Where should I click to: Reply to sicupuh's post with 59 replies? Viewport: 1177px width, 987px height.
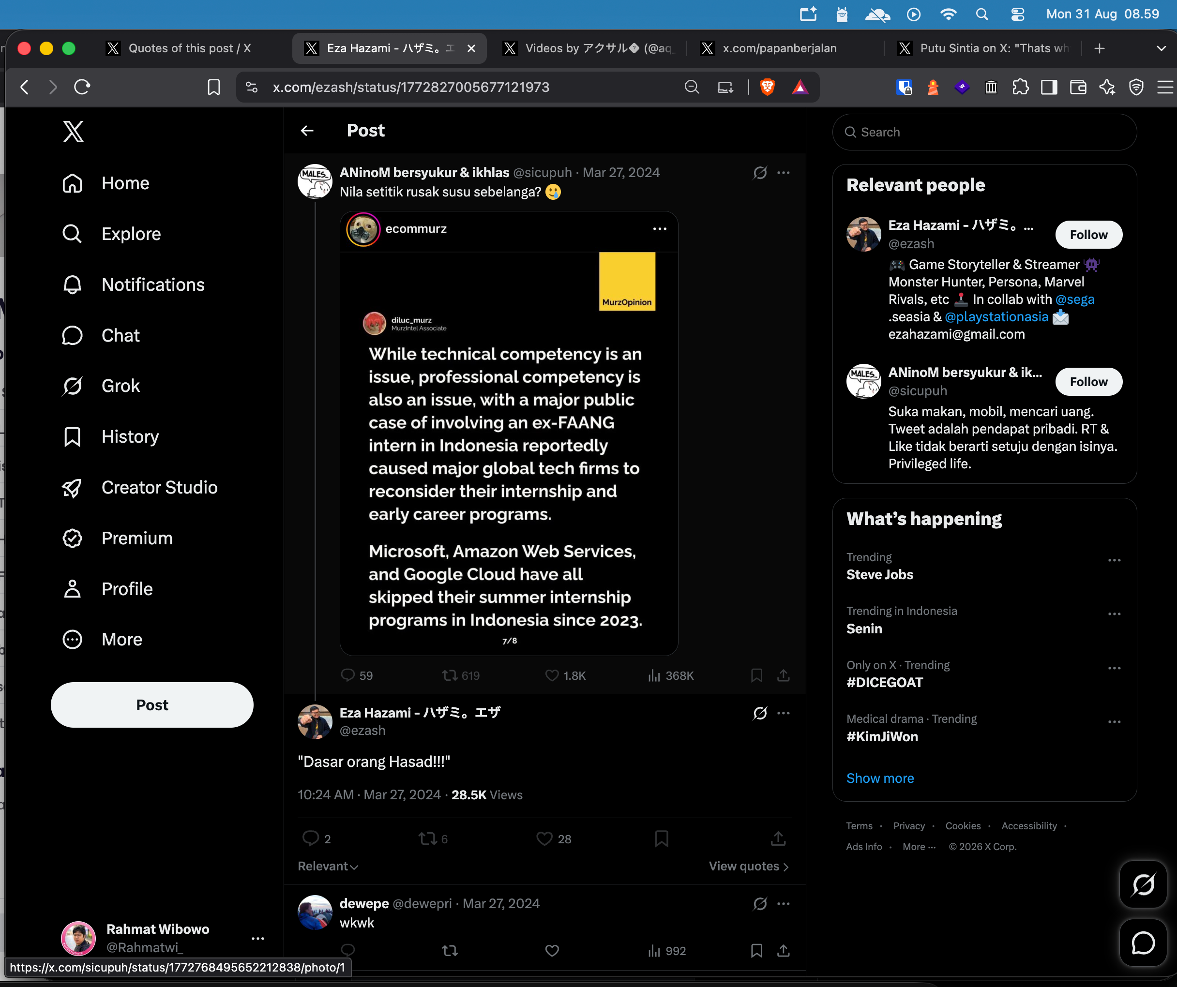point(357,675)
